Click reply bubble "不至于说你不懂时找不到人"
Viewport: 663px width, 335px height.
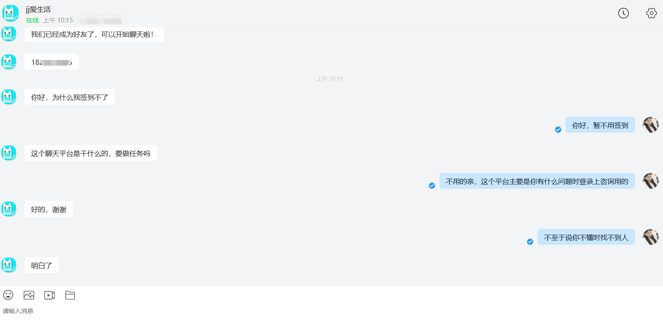pos(586,237)
